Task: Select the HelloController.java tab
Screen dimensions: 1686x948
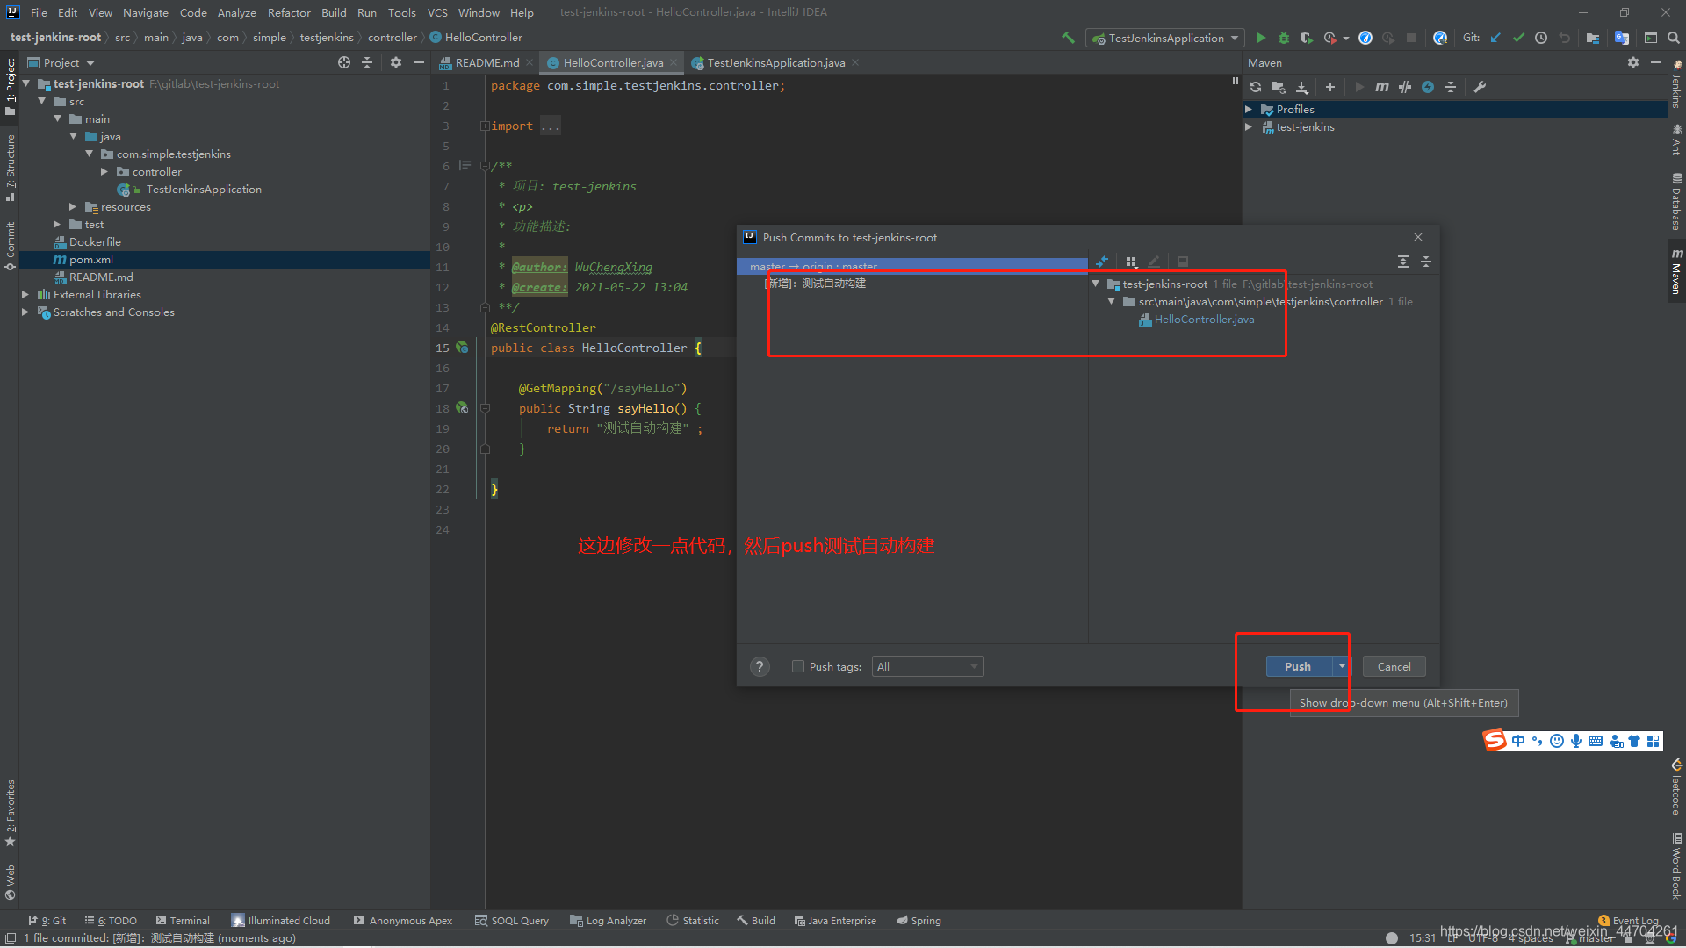Action: pos(611,62)
